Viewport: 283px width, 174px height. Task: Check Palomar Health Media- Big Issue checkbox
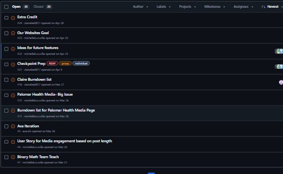click(x=6, y=95)
